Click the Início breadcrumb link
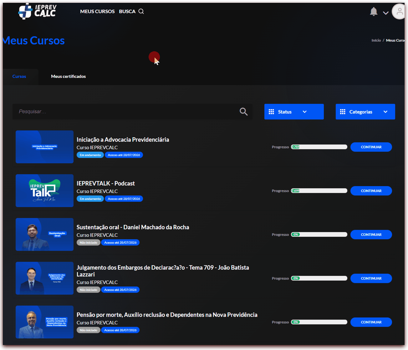Image resolution: width=408 pixels, height=350 pixels. [376, 40]
